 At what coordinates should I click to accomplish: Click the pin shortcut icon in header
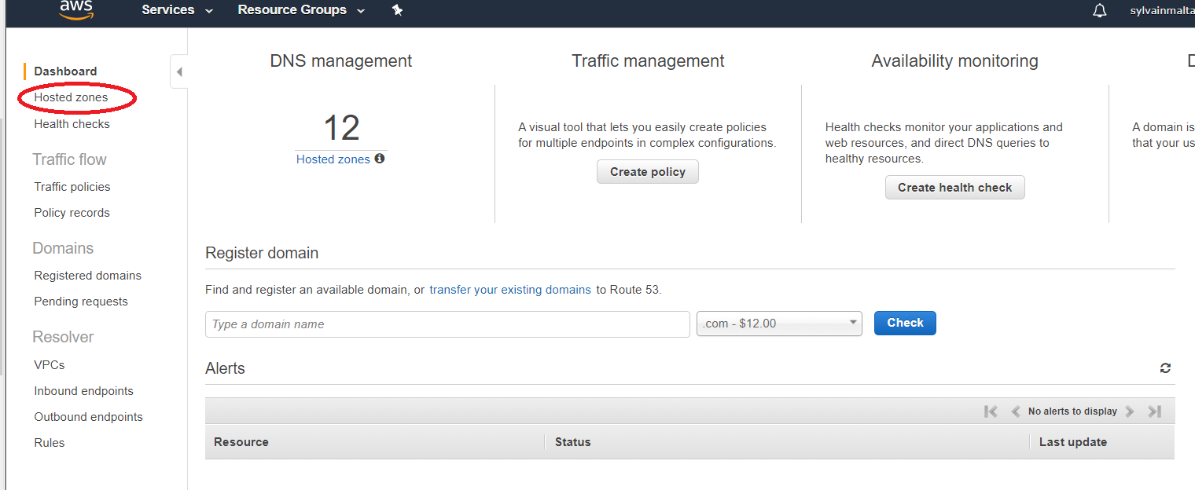[x=397, y=10]
